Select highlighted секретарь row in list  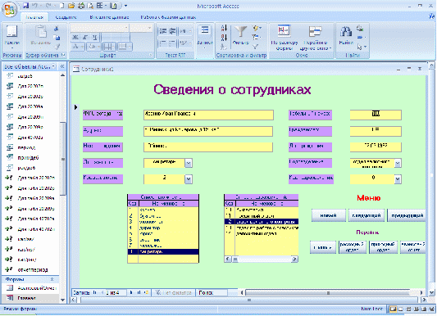tap(163, 251)
